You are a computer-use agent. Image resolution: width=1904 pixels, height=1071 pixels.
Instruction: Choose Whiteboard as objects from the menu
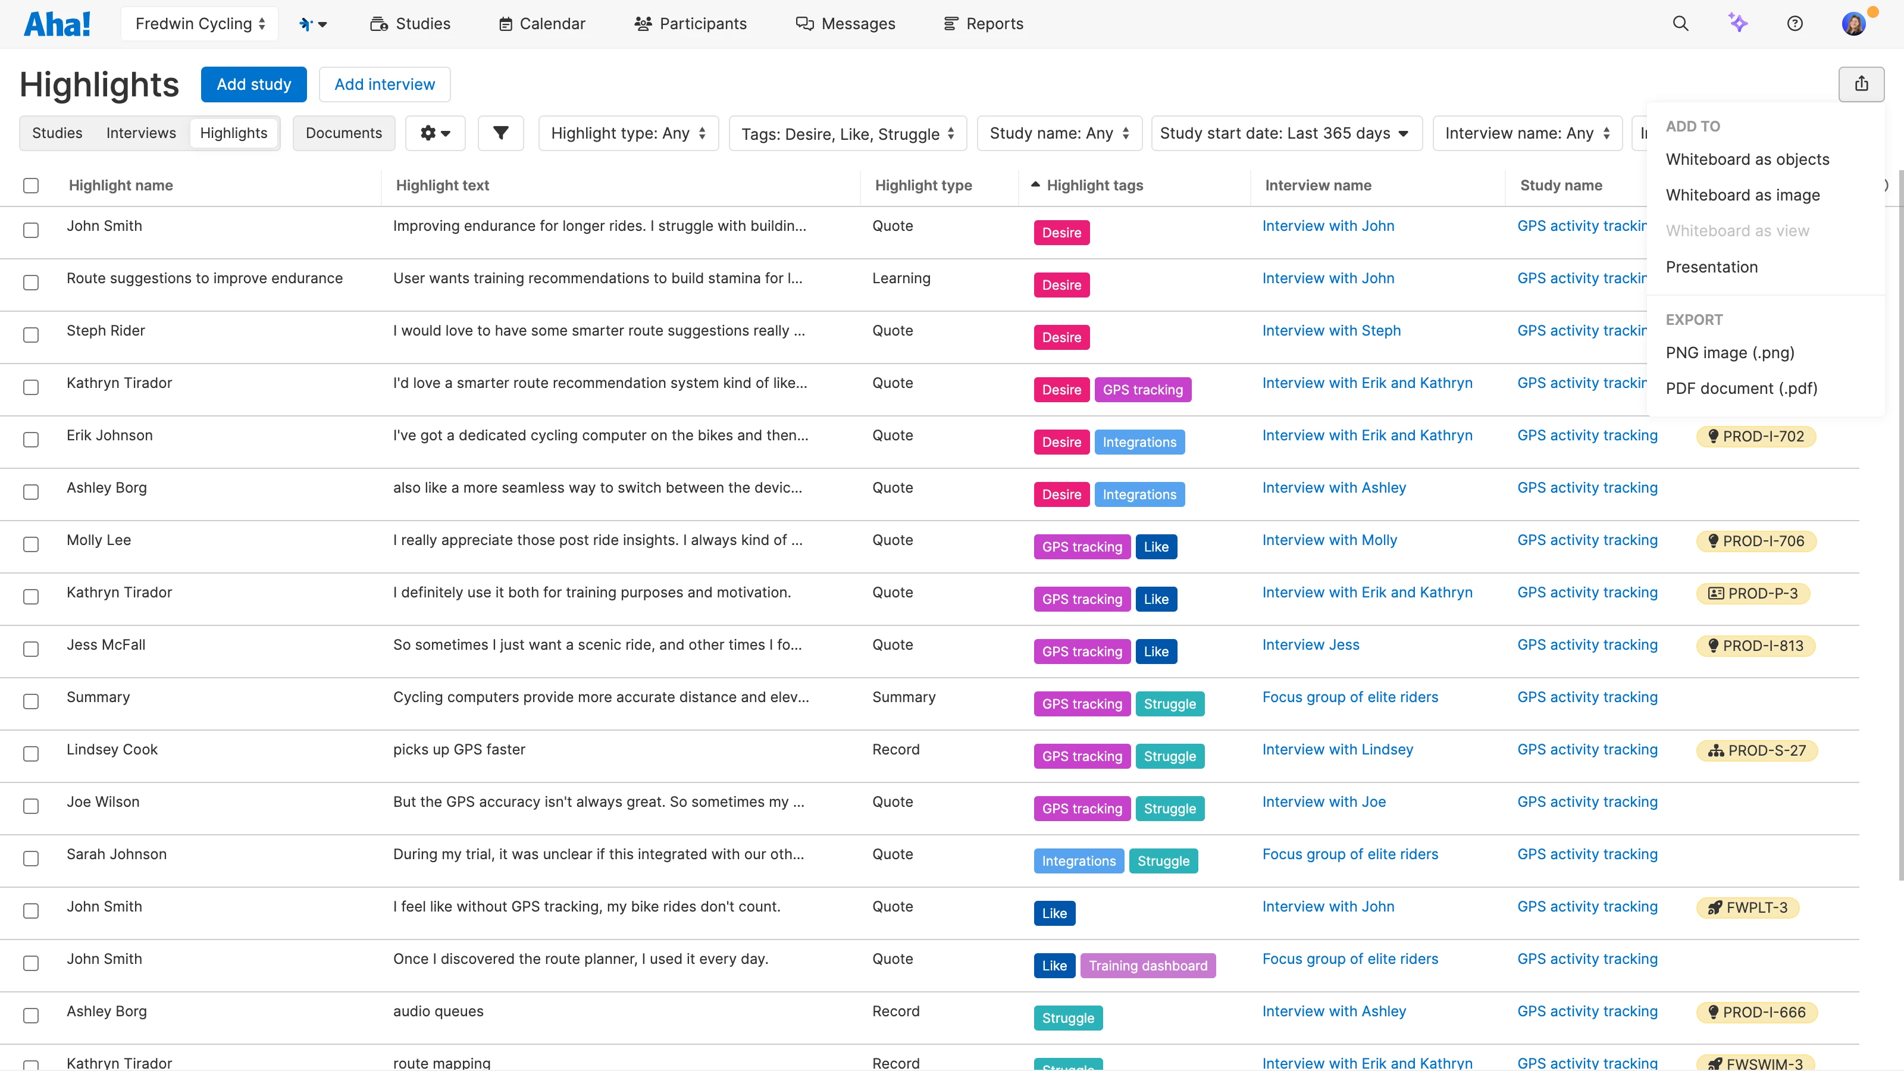1746,159
